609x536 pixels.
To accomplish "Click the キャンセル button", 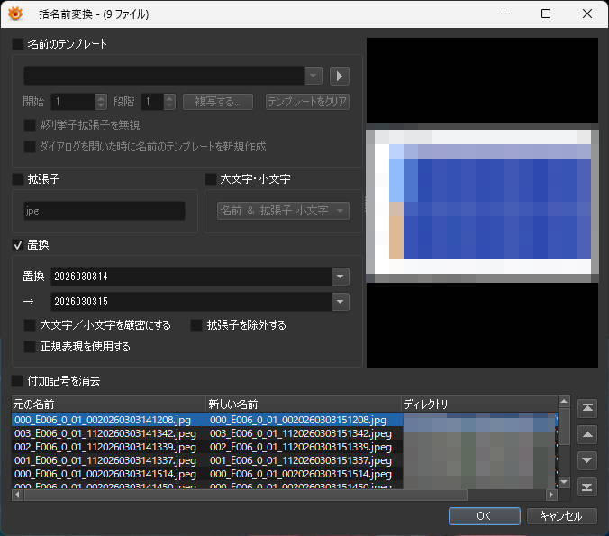I will (561, 516).
